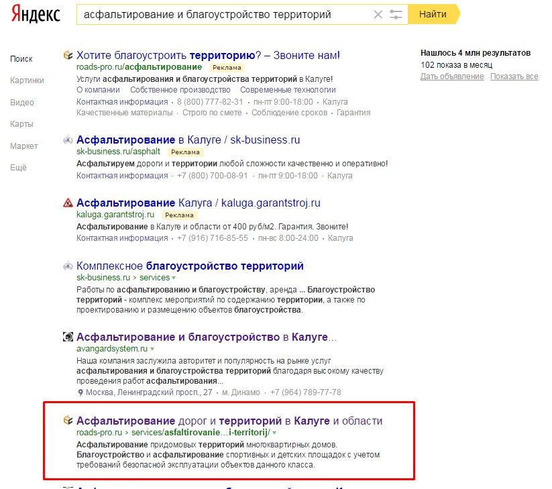
Task: Click 'Реклама' label under roads-pro.ru ad
Action: click(x=227, y=67)
